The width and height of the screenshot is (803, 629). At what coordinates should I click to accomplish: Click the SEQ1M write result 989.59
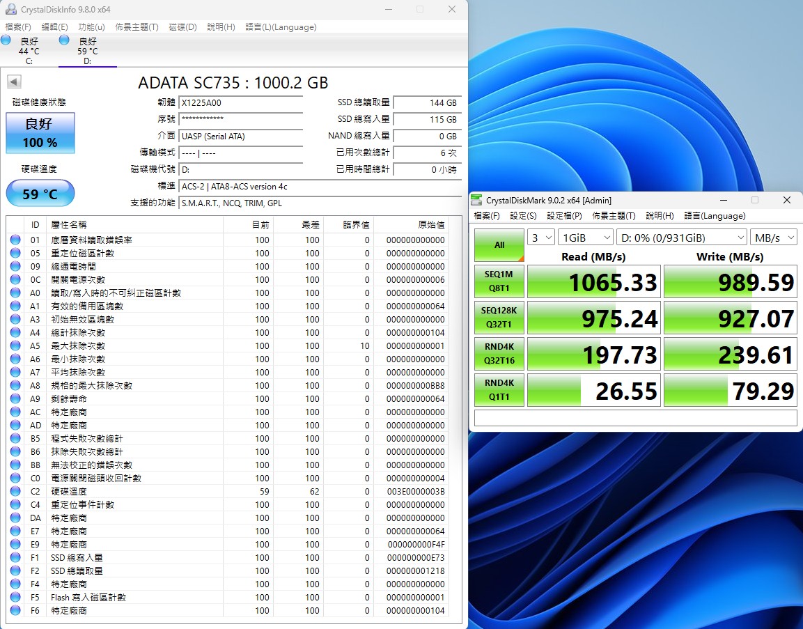(731, 281)
